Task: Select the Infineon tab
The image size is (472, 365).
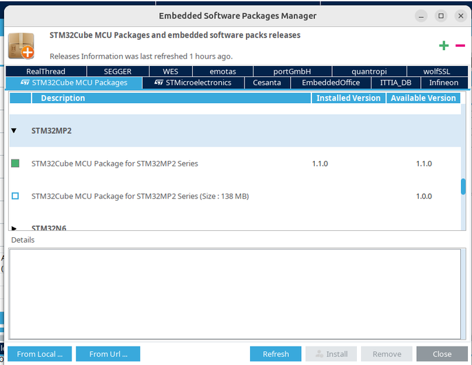Action: click(x=444, y=82)
